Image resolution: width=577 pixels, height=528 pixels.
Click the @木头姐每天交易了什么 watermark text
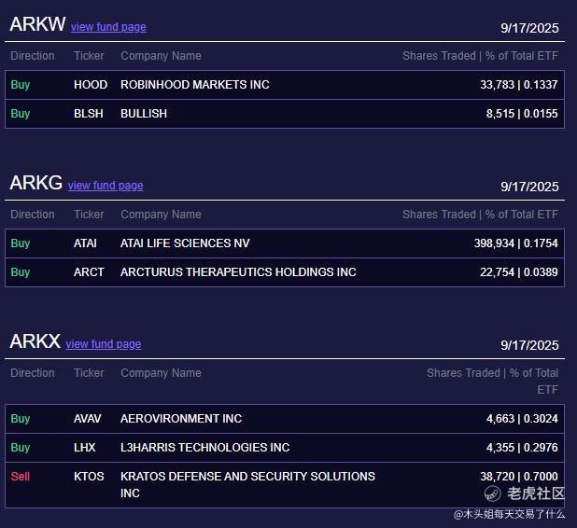coord(509,514)
